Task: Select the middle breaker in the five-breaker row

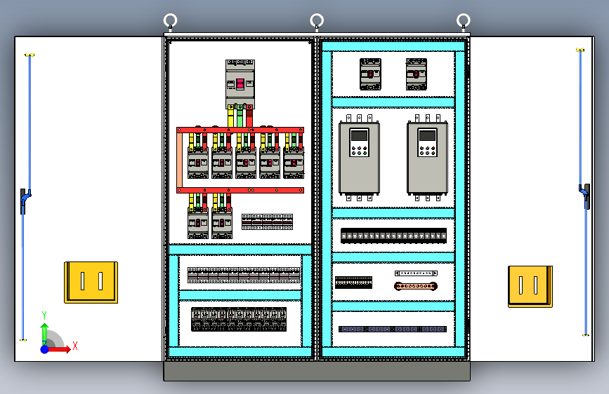Action: 246,163
